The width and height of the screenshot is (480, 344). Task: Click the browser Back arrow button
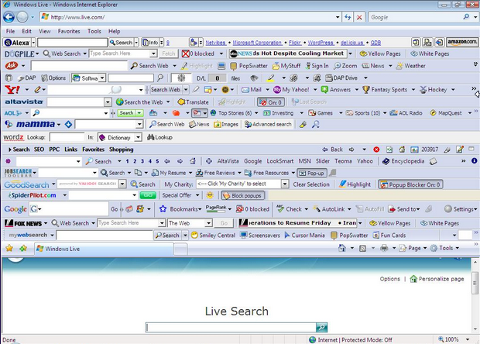(9, 17)
